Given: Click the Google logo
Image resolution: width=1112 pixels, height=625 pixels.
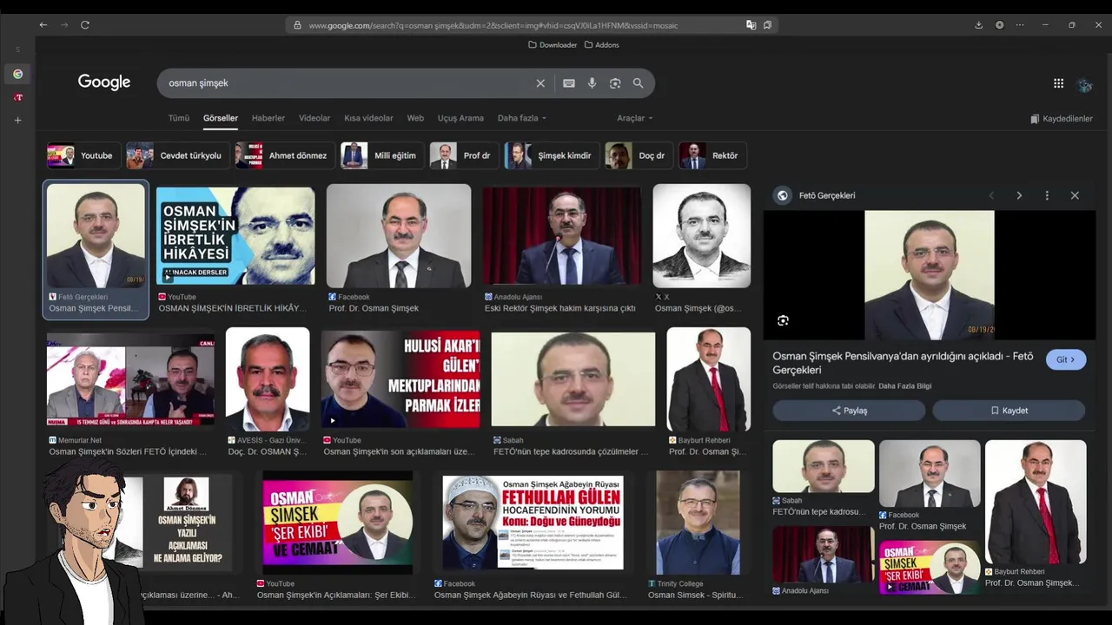Looking at the screenshot, I should pyautogui.click(x=104, y=82).
